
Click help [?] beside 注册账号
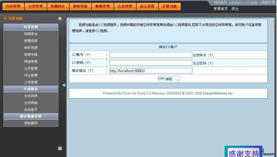211,55
